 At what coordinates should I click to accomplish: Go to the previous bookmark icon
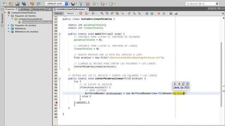coord(129,13)
